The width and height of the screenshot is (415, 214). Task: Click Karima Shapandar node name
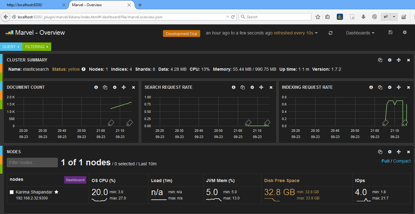pyautogui.click(x=34, y=192)
